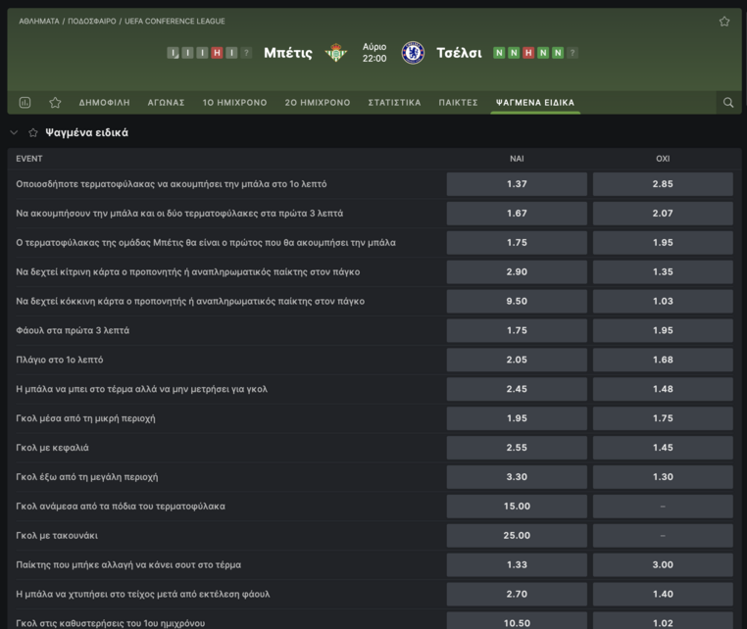Open market search magnifier icon
Image resolution: width=747 pixels, height=629 pixels.
pyautogui.click(x=728, y=102)
